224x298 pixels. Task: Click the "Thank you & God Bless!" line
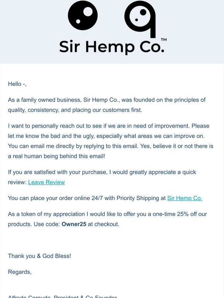39,256
